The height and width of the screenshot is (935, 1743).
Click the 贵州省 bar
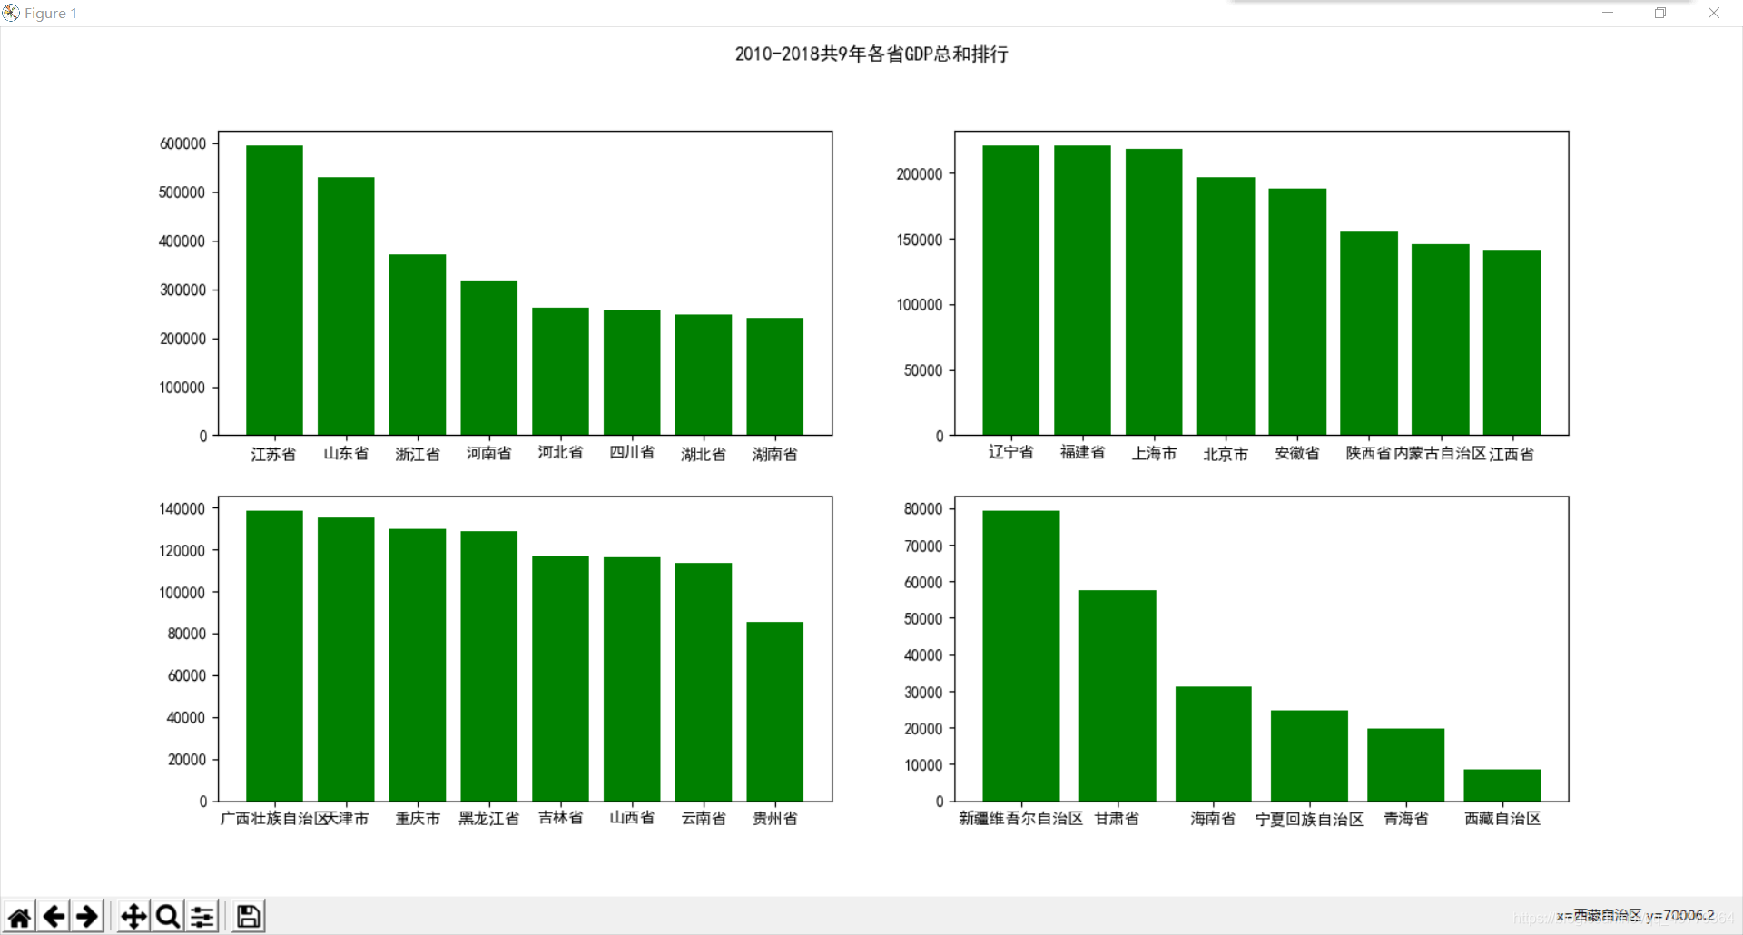tap(775, 712)
